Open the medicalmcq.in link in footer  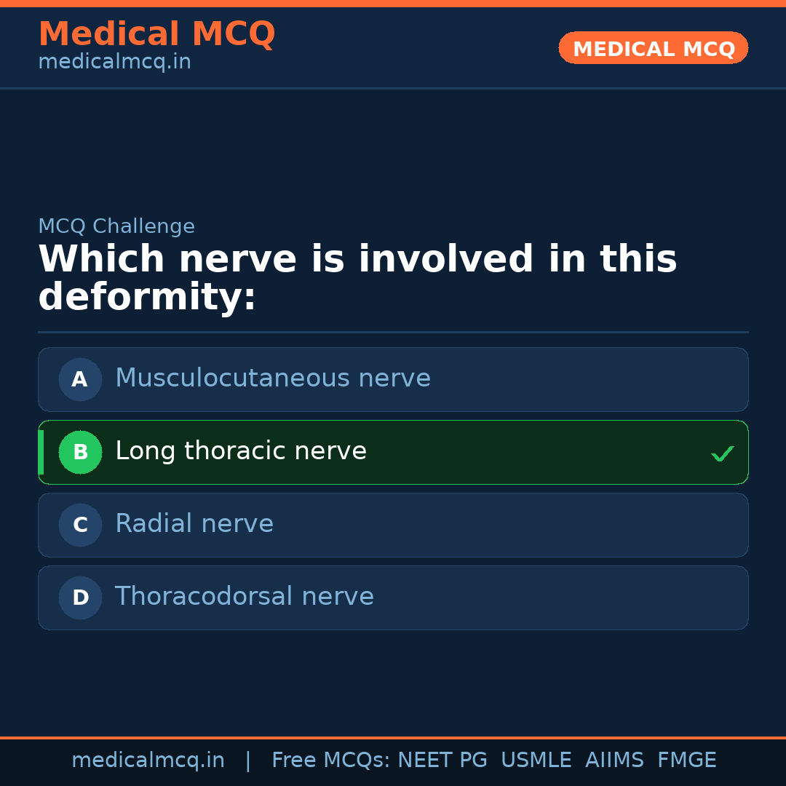[x=148, y=760]
